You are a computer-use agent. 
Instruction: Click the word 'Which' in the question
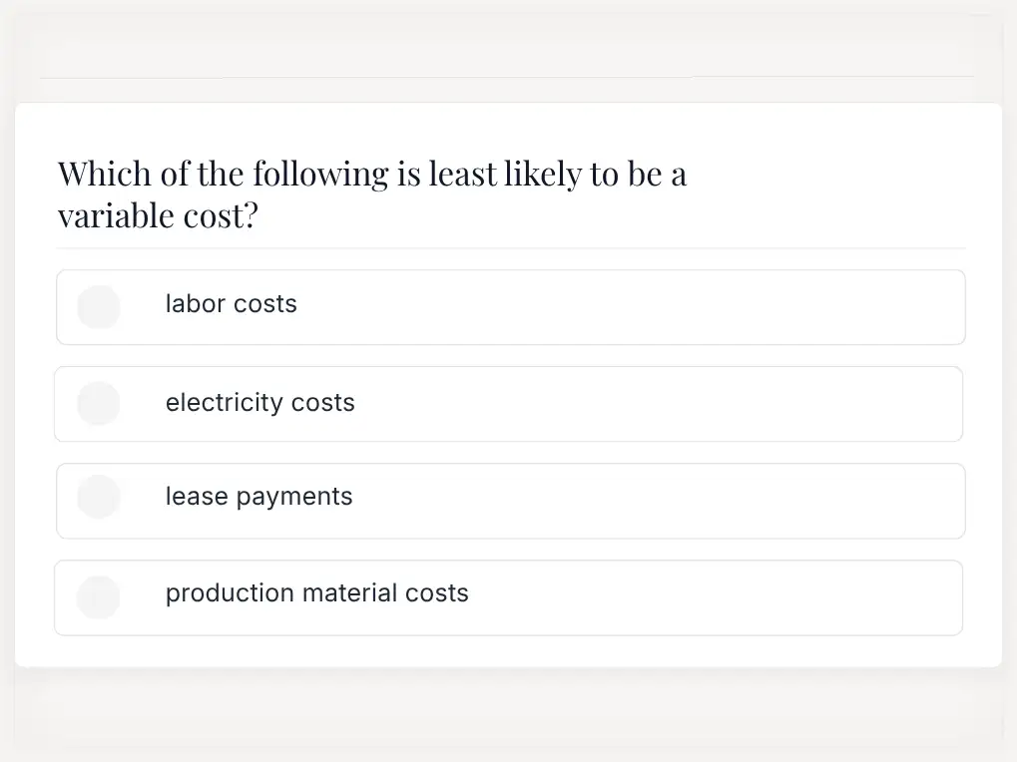pos(105,175)
